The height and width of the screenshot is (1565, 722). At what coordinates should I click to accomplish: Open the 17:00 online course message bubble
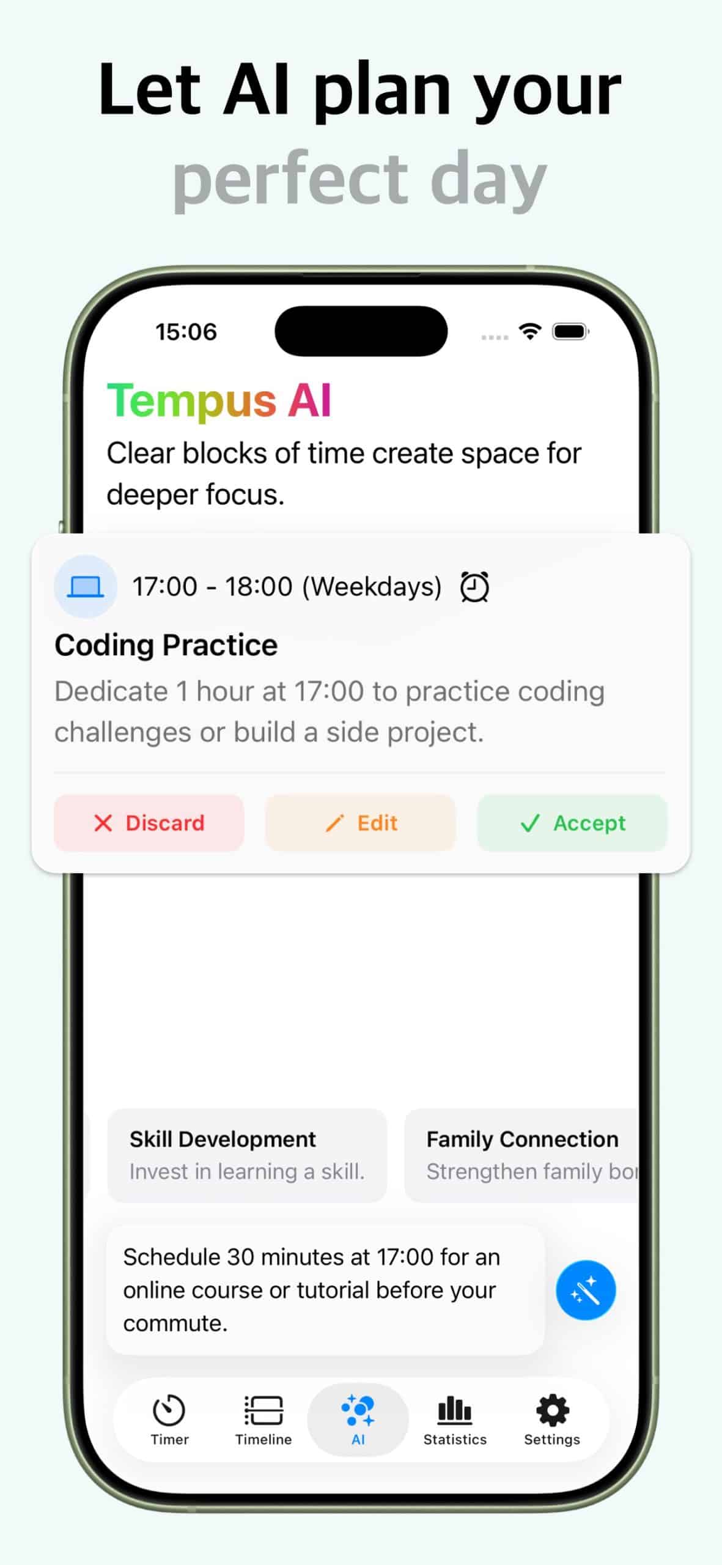click(x=324, y=1290)
